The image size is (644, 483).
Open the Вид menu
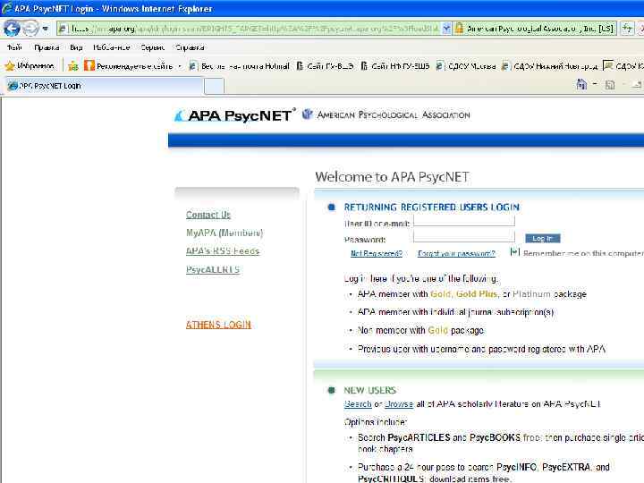pyautogui.click(x=76, y=47)
